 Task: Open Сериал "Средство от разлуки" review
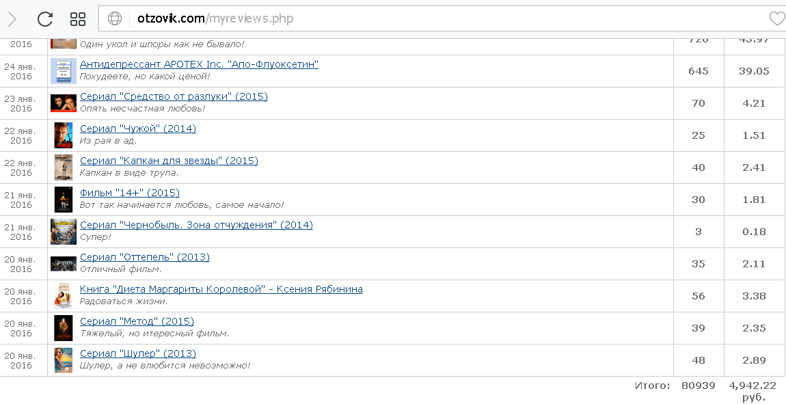(174, 96)
